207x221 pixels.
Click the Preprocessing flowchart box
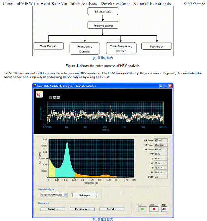tap(103, 26)
